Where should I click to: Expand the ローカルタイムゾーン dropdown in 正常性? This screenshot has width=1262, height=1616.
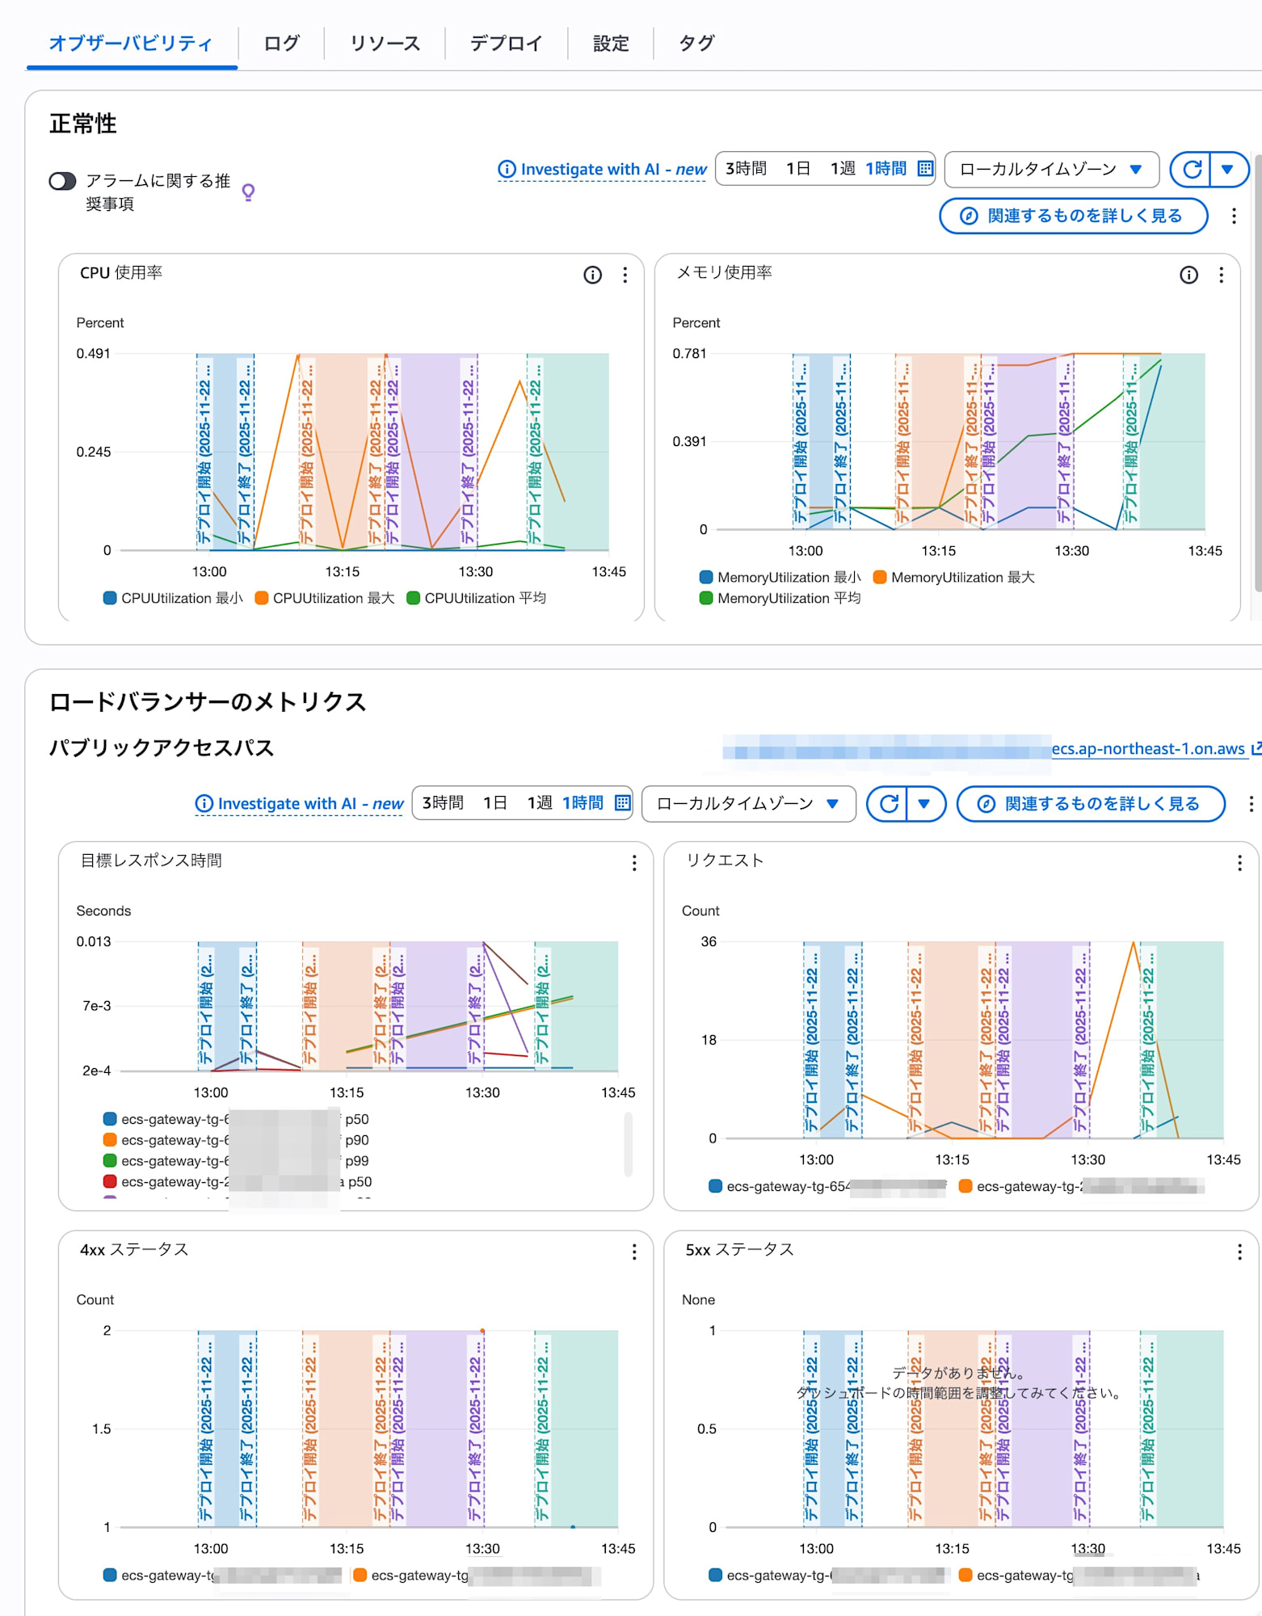(1051, 170)
